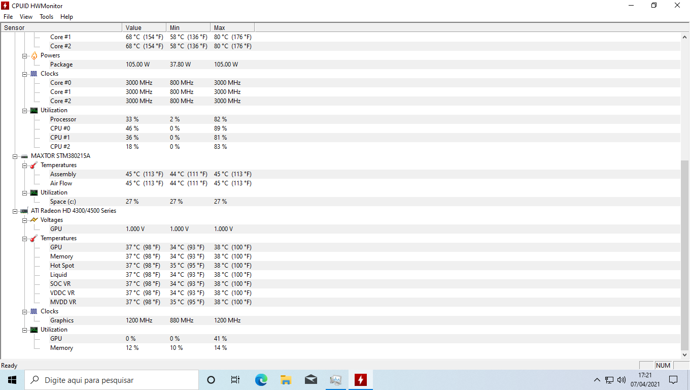Click the scrollbar up arrow
Screen dimensions: 690x390
point(685,37)
